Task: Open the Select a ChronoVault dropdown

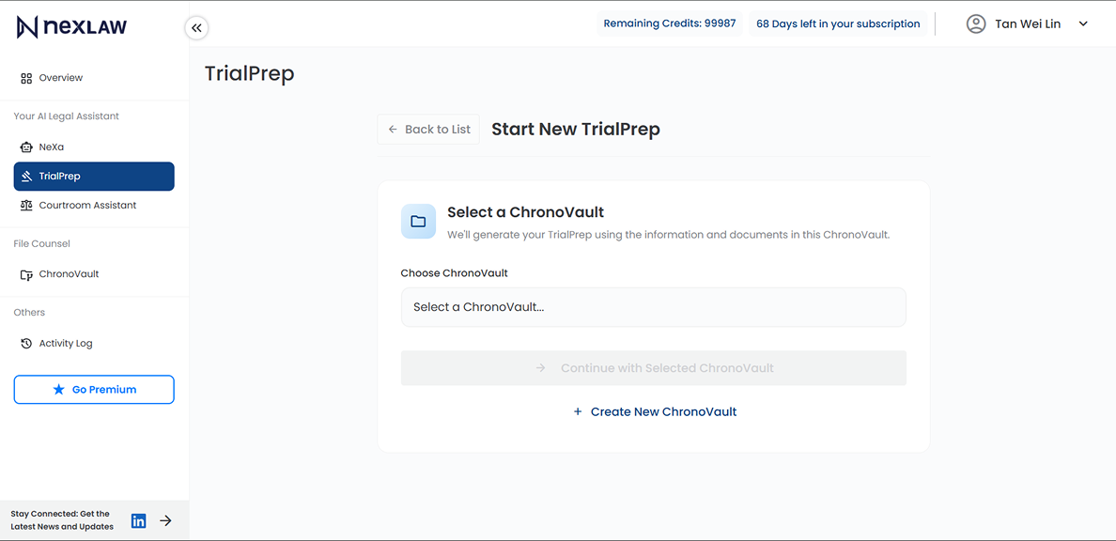Action: coord(654,307)
